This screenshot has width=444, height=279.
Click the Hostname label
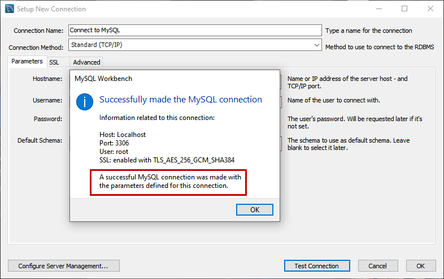[x=47, y=79]
